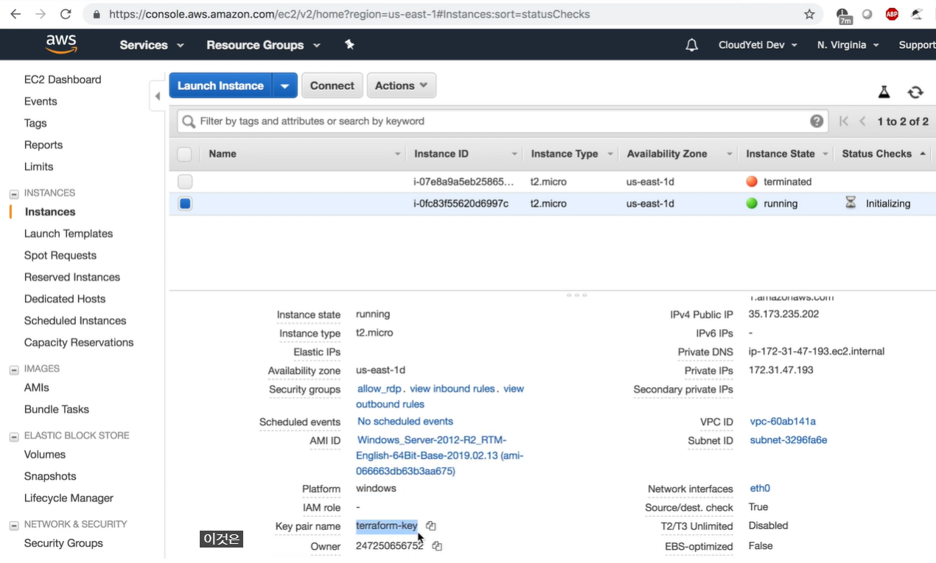Open Snapshots in sidebar

tap(50, 476)
